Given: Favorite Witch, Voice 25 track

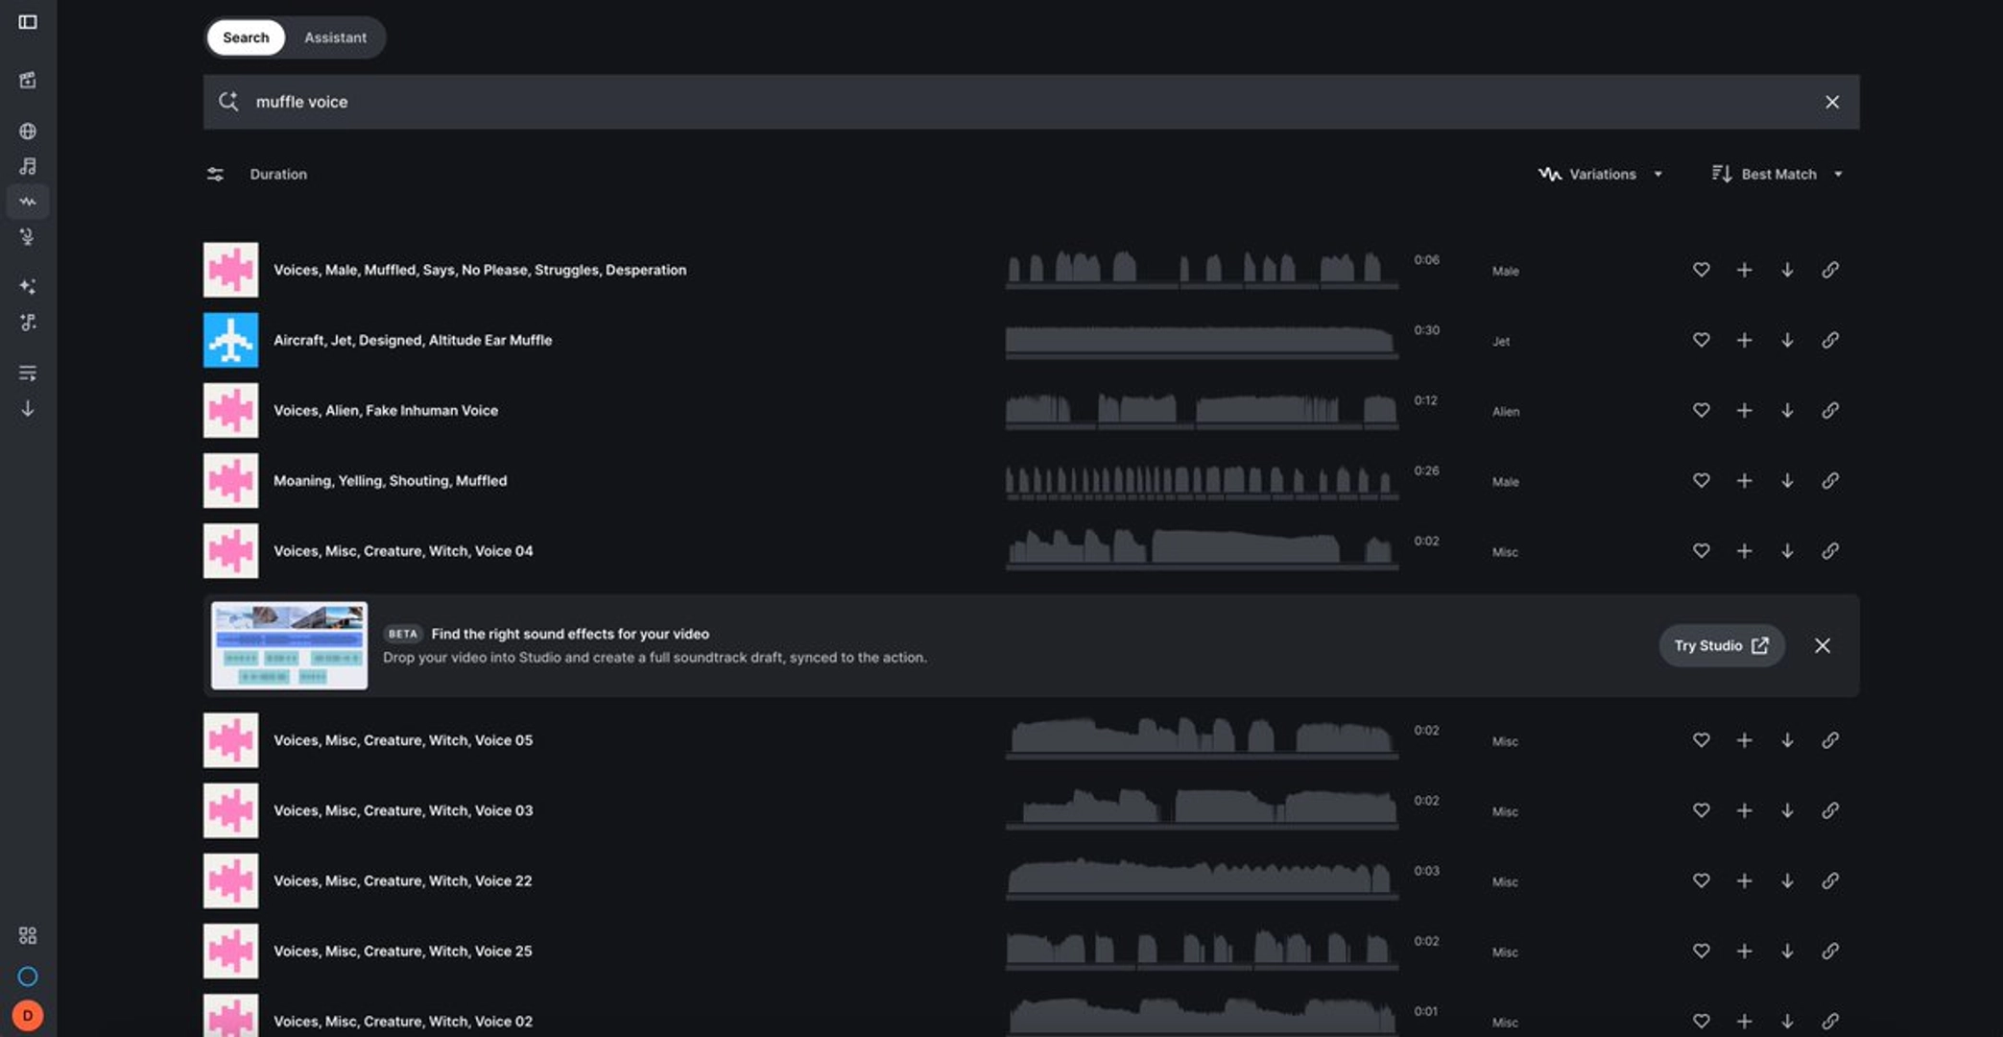Looking at the screenshot, I should pos(1701,951).
